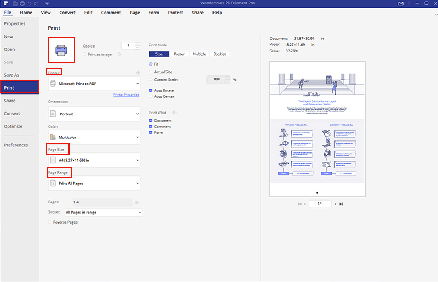Screen dimensions: 438x282
Task: Switch to the Poster print mode tab
Action: (179, 54)
